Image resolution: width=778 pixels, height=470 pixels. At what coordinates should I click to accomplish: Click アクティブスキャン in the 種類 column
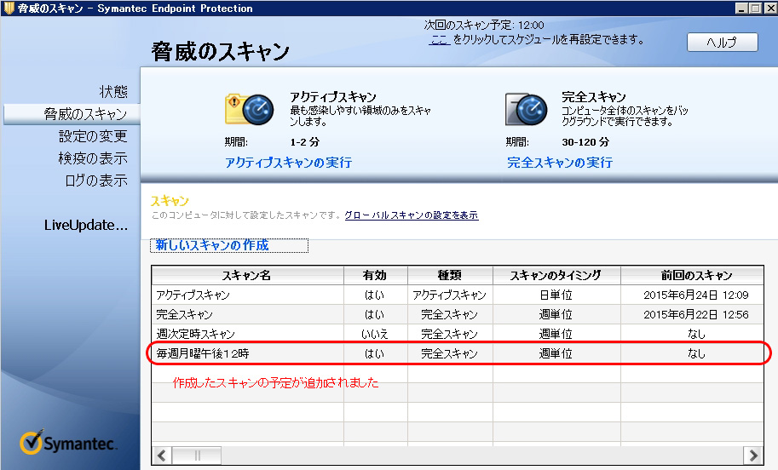449,295
